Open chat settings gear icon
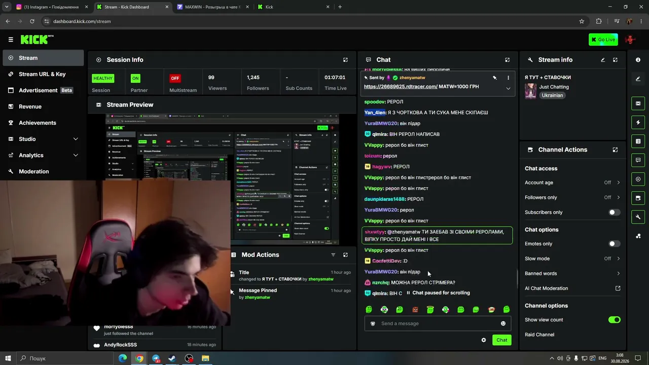Viewport: 649px width, 365px height. pos(484,340)
